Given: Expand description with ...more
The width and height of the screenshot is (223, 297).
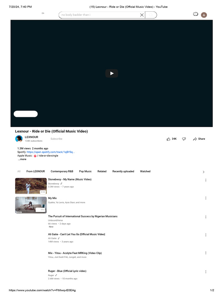Looking at the screenshot, I should (x=22, y=159).
